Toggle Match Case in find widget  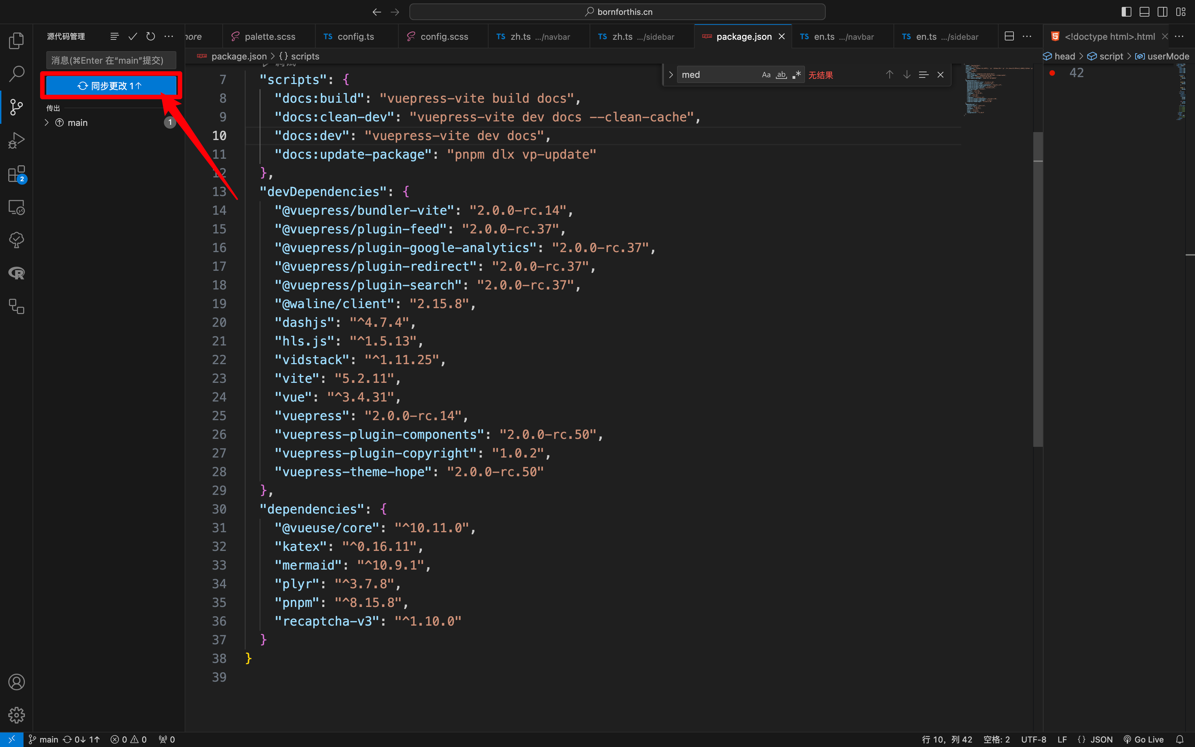click(766, 75)
